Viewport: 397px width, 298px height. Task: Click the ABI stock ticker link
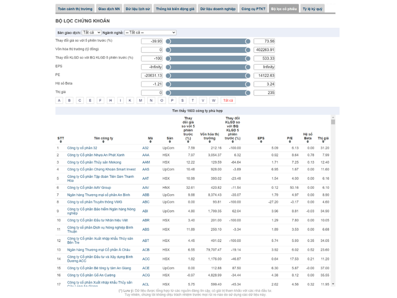pyautogui.click(x=145, y=211)
